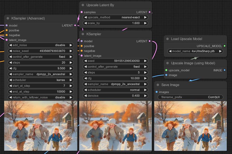This screenshot has width=232, height=154.
Task: Click the positive input socket on plain KSampler
Action: click(x=82, y=46)
